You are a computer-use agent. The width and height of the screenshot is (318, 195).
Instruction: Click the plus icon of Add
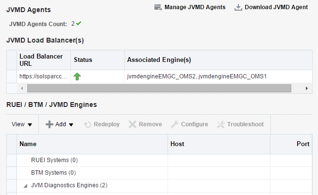pyautogui.click(x=50, y=124)
